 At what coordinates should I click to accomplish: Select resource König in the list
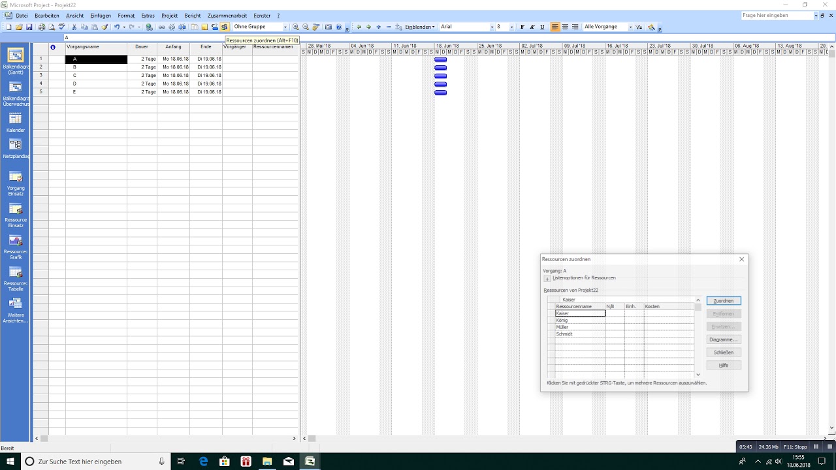point(580,321)
